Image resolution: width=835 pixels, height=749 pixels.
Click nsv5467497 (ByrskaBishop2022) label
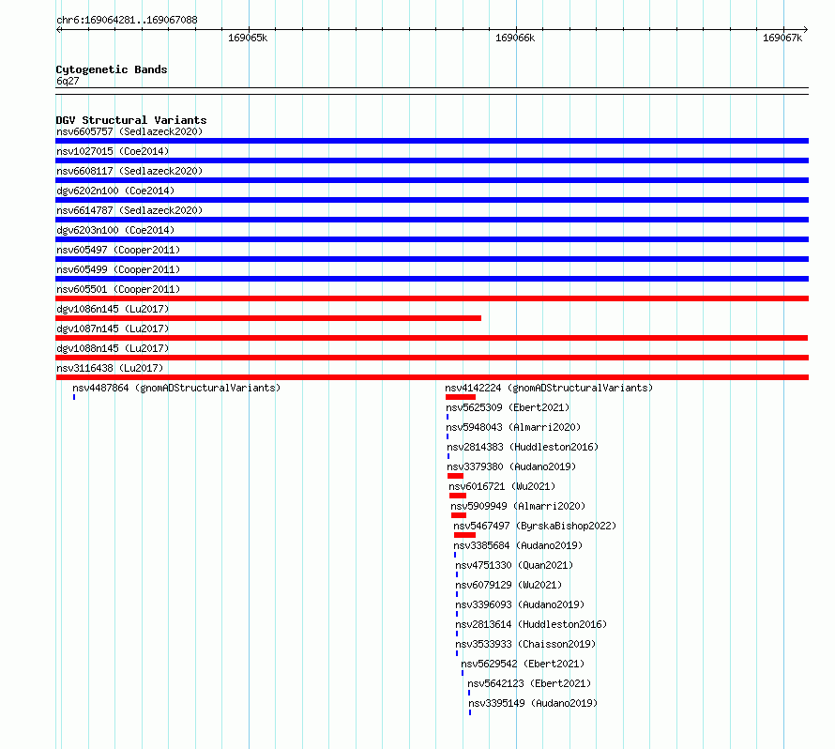click(535, 526)
